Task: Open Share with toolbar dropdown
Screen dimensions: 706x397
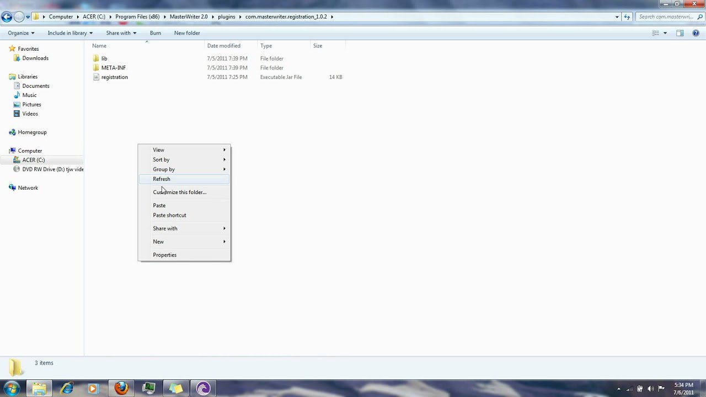Action: (121, 33)
